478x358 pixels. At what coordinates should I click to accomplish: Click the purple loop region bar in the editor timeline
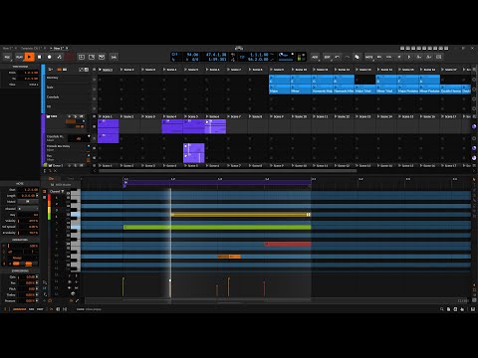pyautogui.click(x=217, y=182)
